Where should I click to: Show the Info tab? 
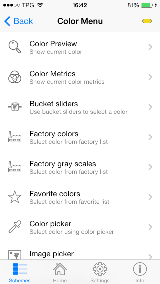click(x=140, y=272)
